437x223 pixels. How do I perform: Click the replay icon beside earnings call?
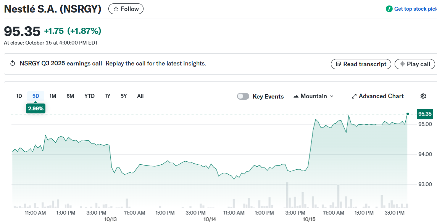tap(13, 64)
